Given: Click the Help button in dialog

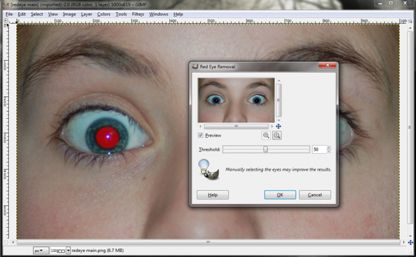Looking at the screenshot, I should tap(213, 195).
